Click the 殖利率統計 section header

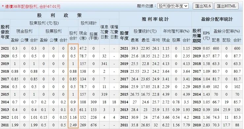pos(155,19)
